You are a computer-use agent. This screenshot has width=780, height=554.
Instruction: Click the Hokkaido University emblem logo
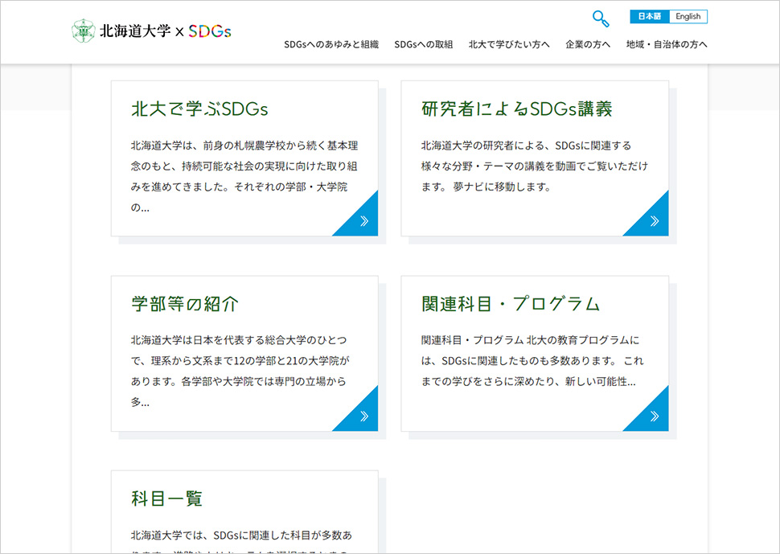click(x=84, y=31)
